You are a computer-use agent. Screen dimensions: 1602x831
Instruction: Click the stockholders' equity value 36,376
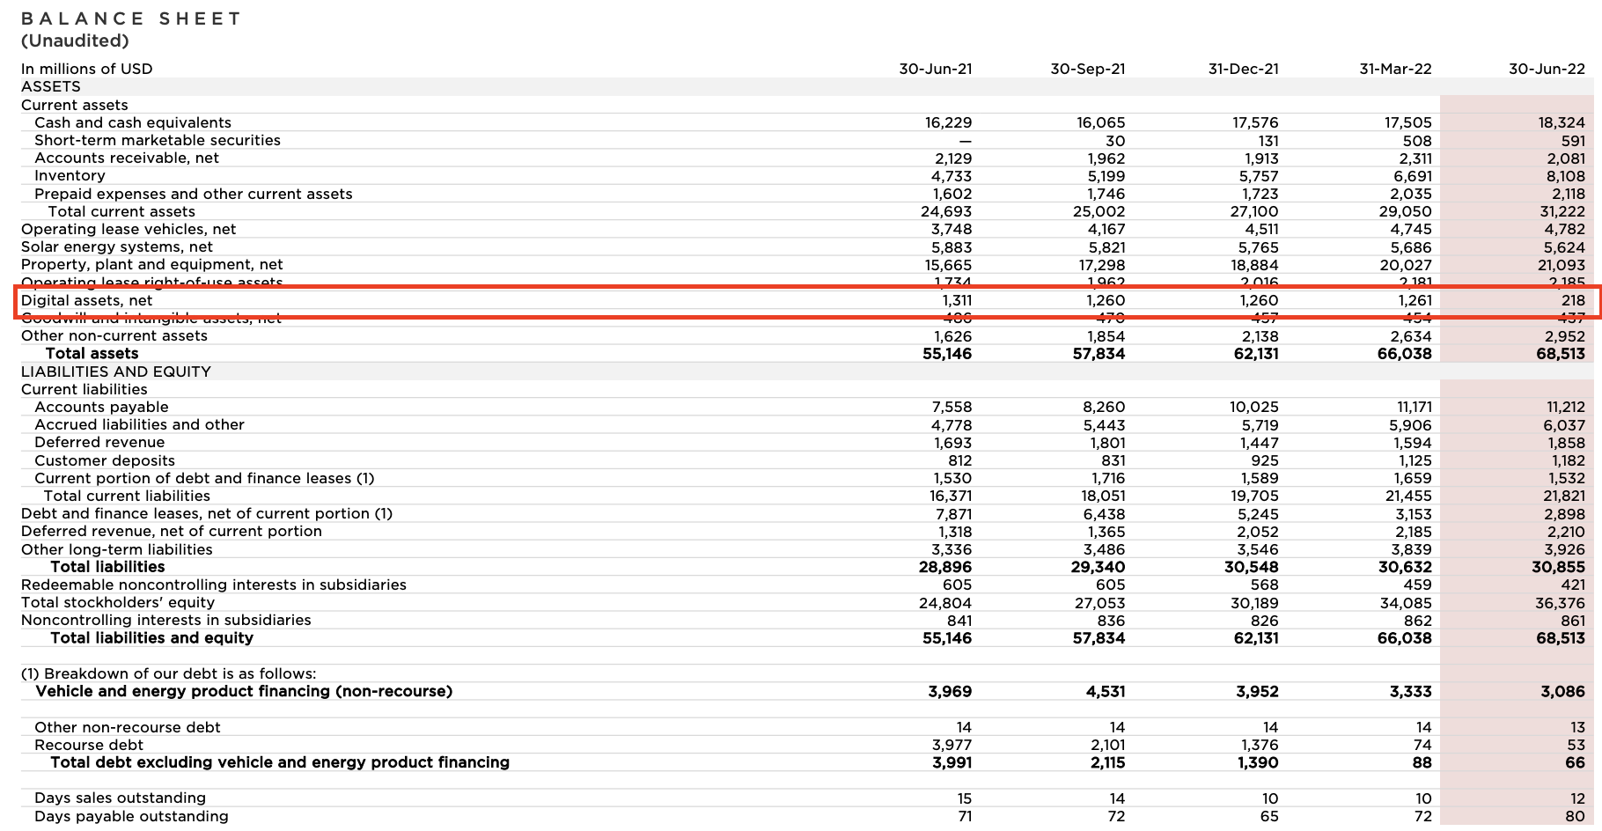(x=1561, y=602)
